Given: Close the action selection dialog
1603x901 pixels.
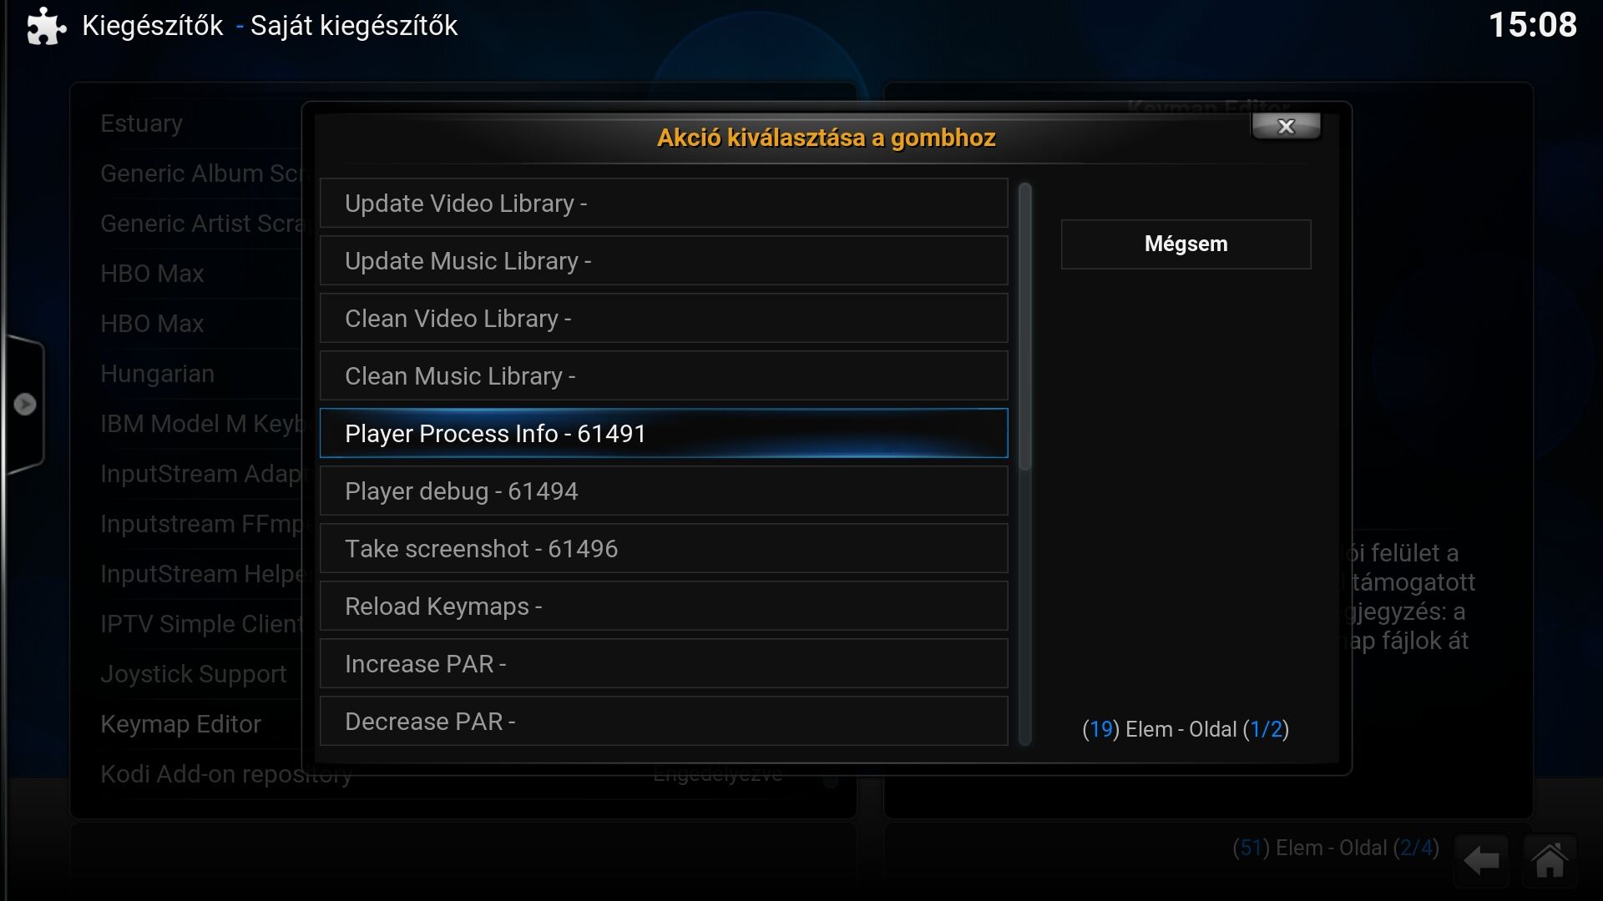Looking at the screenshot, I should coord(1286,126).
